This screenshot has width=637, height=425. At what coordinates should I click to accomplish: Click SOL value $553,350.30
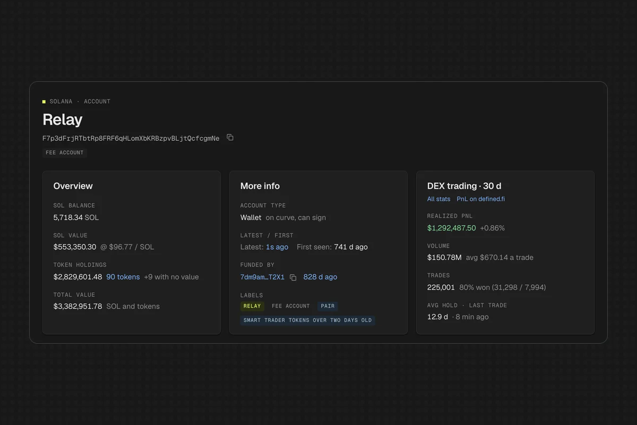pyautogui.click(x=75, y=247)
